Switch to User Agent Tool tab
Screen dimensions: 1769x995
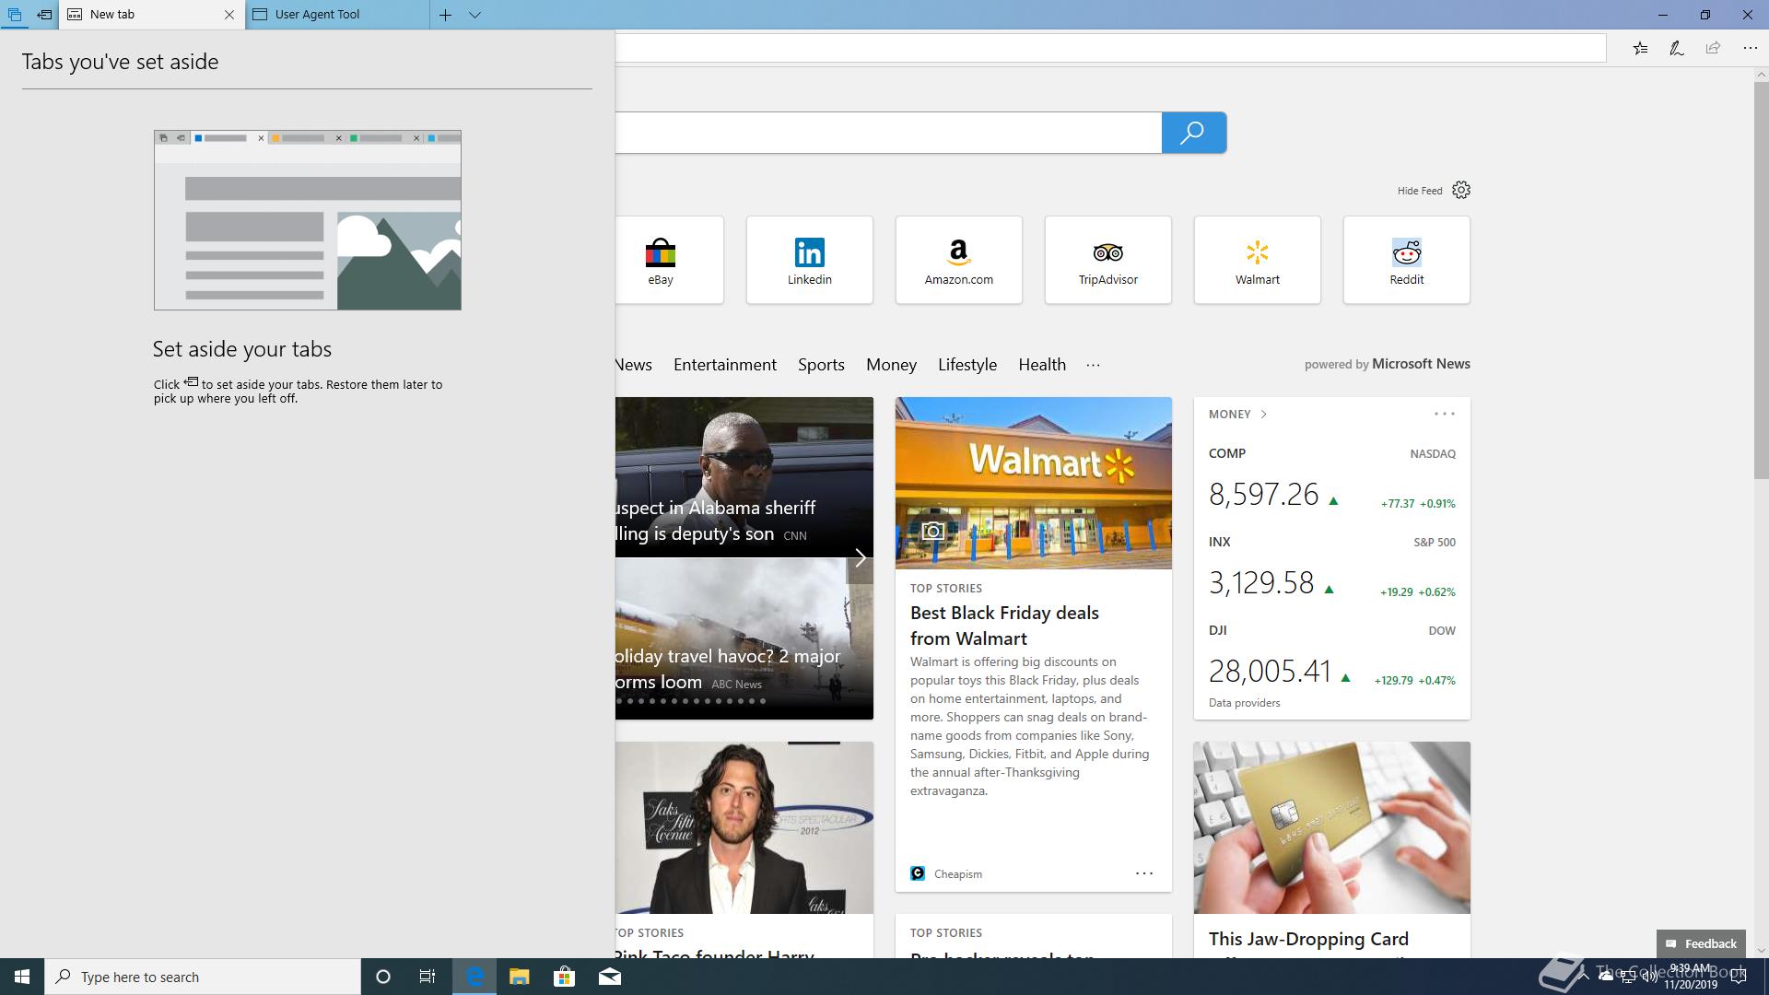click(x=337, y=15)
